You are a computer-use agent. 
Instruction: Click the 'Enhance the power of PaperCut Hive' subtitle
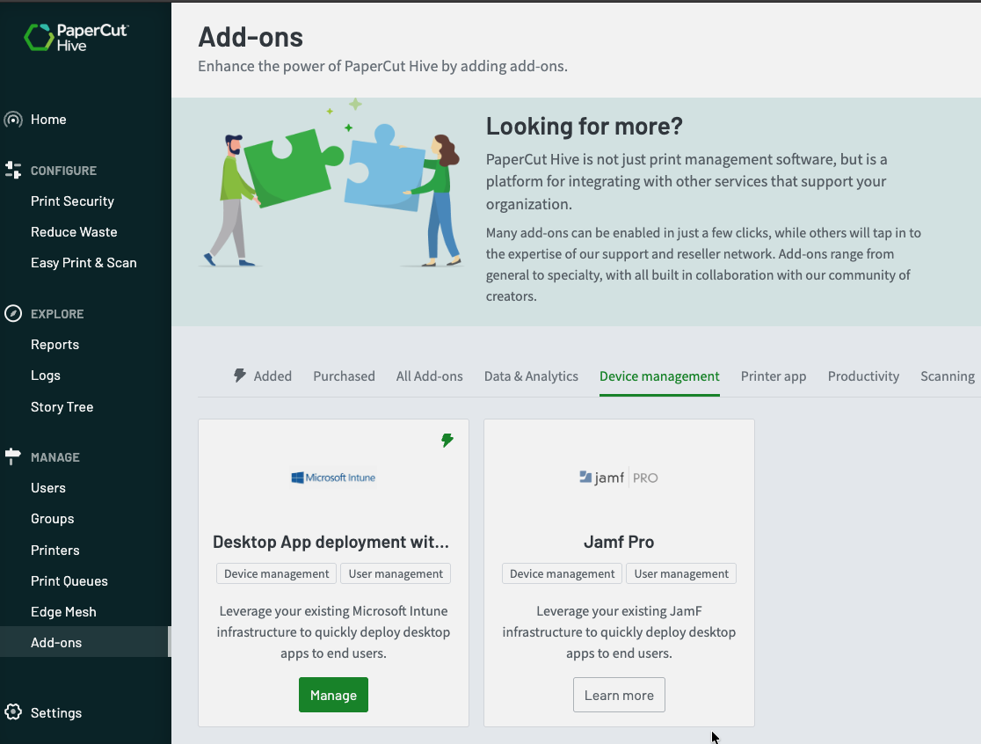(x=383, y=66)
